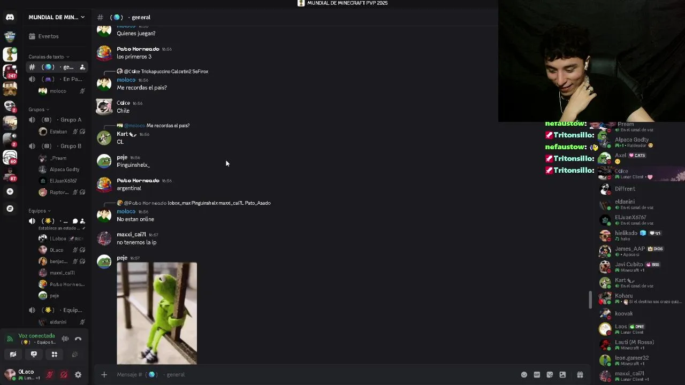The width and height of the screenshot is (685, 385).
Task: Toggle microphone mute
Action: [x=49, y=375]
